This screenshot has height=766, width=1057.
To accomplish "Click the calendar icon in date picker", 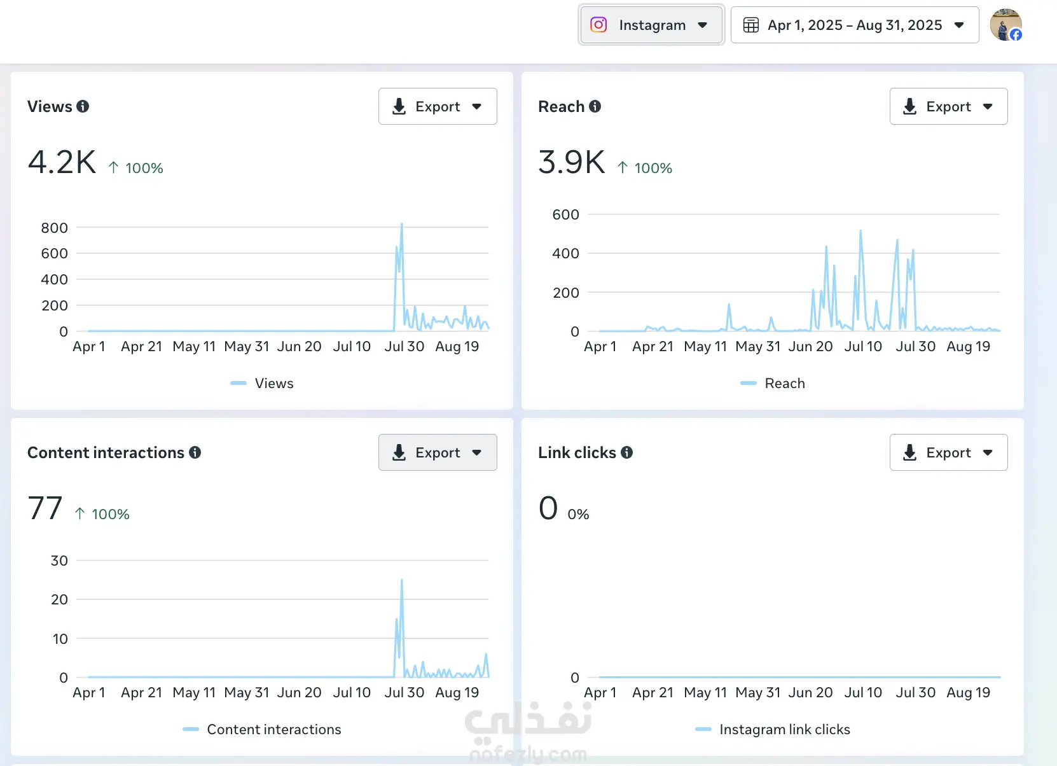I will [x=751, y=25].
